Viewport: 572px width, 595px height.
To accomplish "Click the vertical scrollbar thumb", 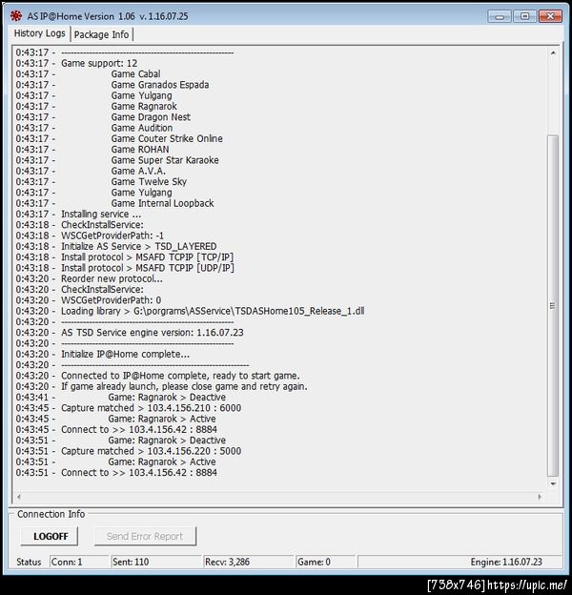I will click(553, 305).
